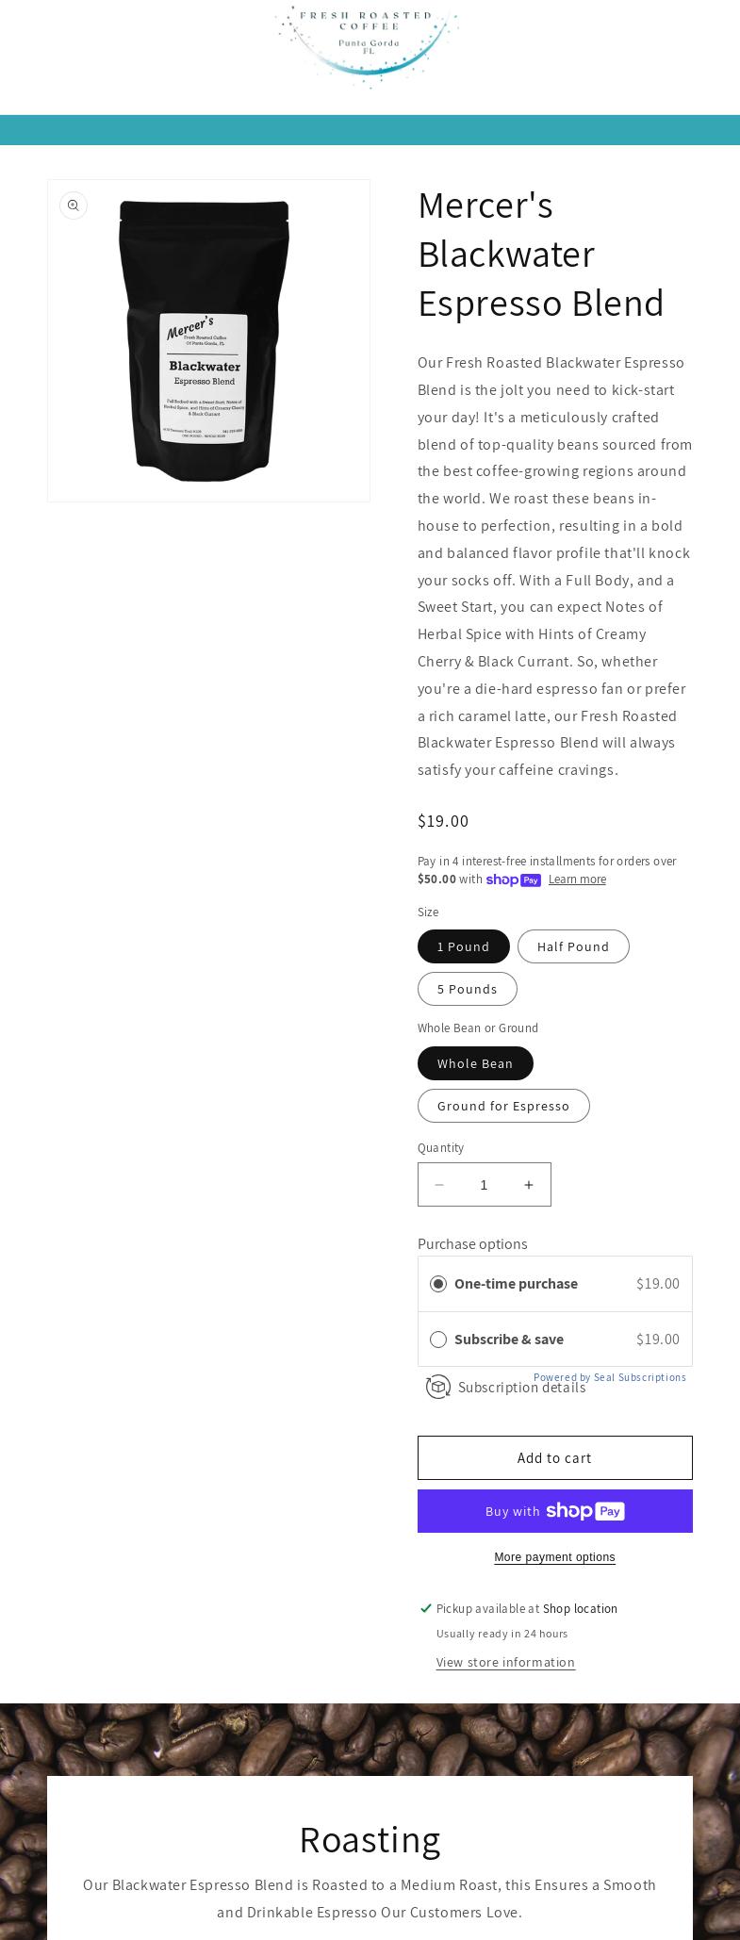
Task: Select the Subscribe & save radio button
Action: click(x=438, y=1340)
